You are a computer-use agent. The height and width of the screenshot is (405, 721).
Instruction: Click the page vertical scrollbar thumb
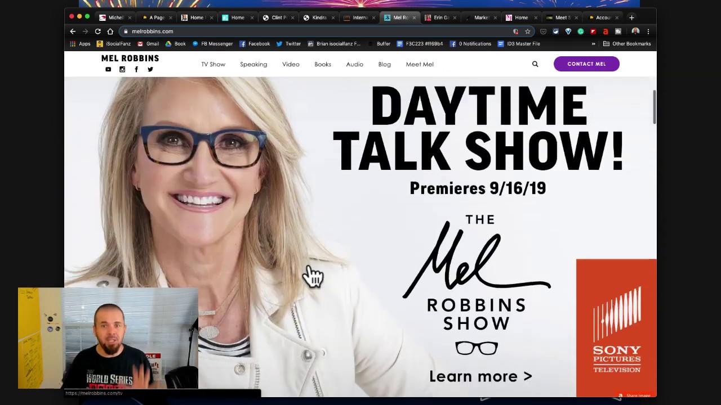click(x=655, y=107)
